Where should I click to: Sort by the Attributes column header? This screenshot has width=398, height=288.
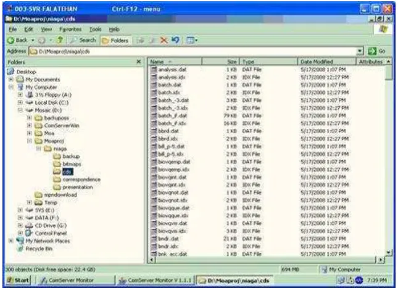tap(371, 62)
